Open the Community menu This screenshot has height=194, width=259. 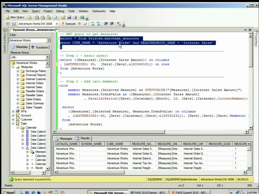coord(99,11)
